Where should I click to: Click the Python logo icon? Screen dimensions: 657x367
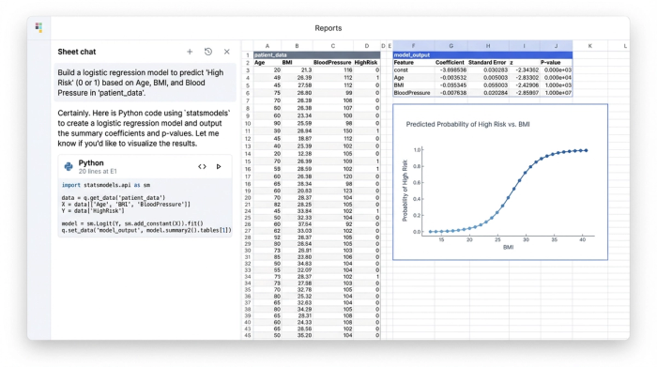pos(69,166)
